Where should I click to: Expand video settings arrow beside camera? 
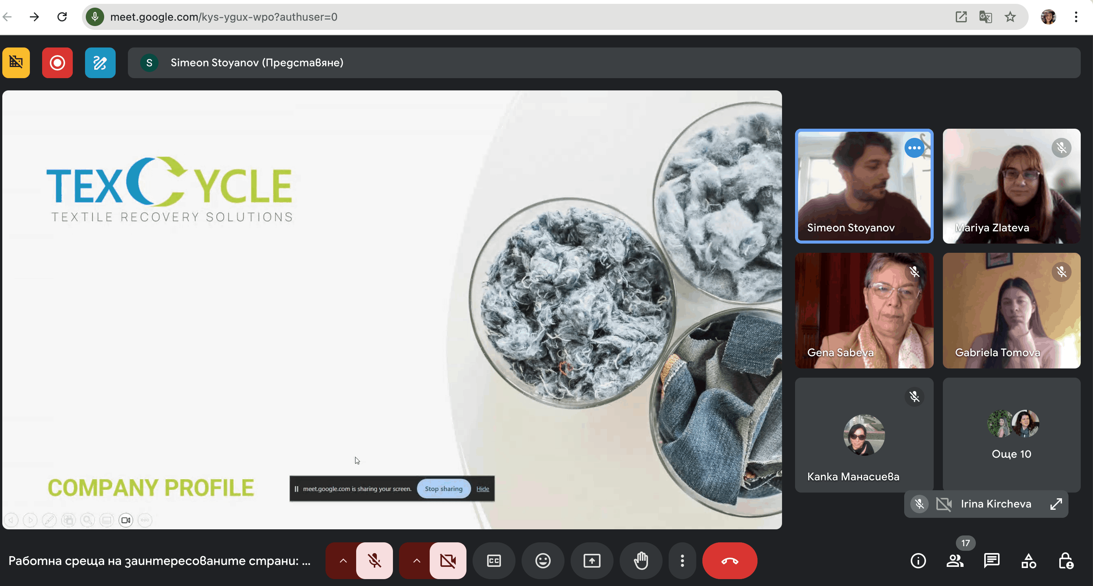click(417, 561)
